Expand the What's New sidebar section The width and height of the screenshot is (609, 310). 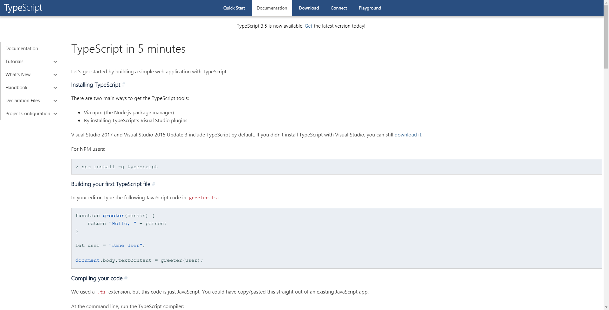(55, 75)
